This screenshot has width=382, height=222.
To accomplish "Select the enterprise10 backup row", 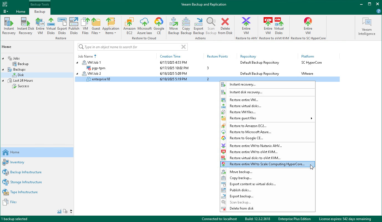I will 207,79.
